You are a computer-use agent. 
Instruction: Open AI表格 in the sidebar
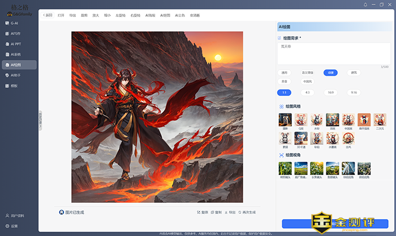[x=16, y=54]
